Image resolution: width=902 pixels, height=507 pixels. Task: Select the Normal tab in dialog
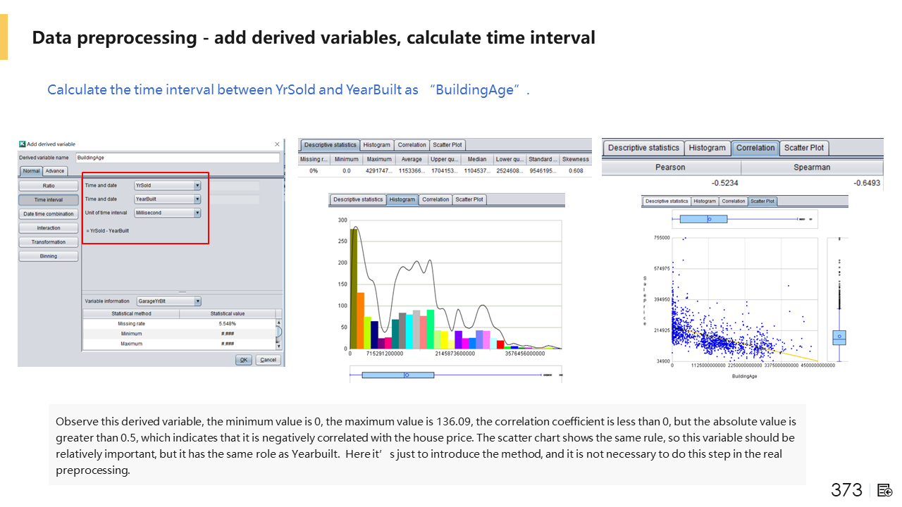click(31, 171)
